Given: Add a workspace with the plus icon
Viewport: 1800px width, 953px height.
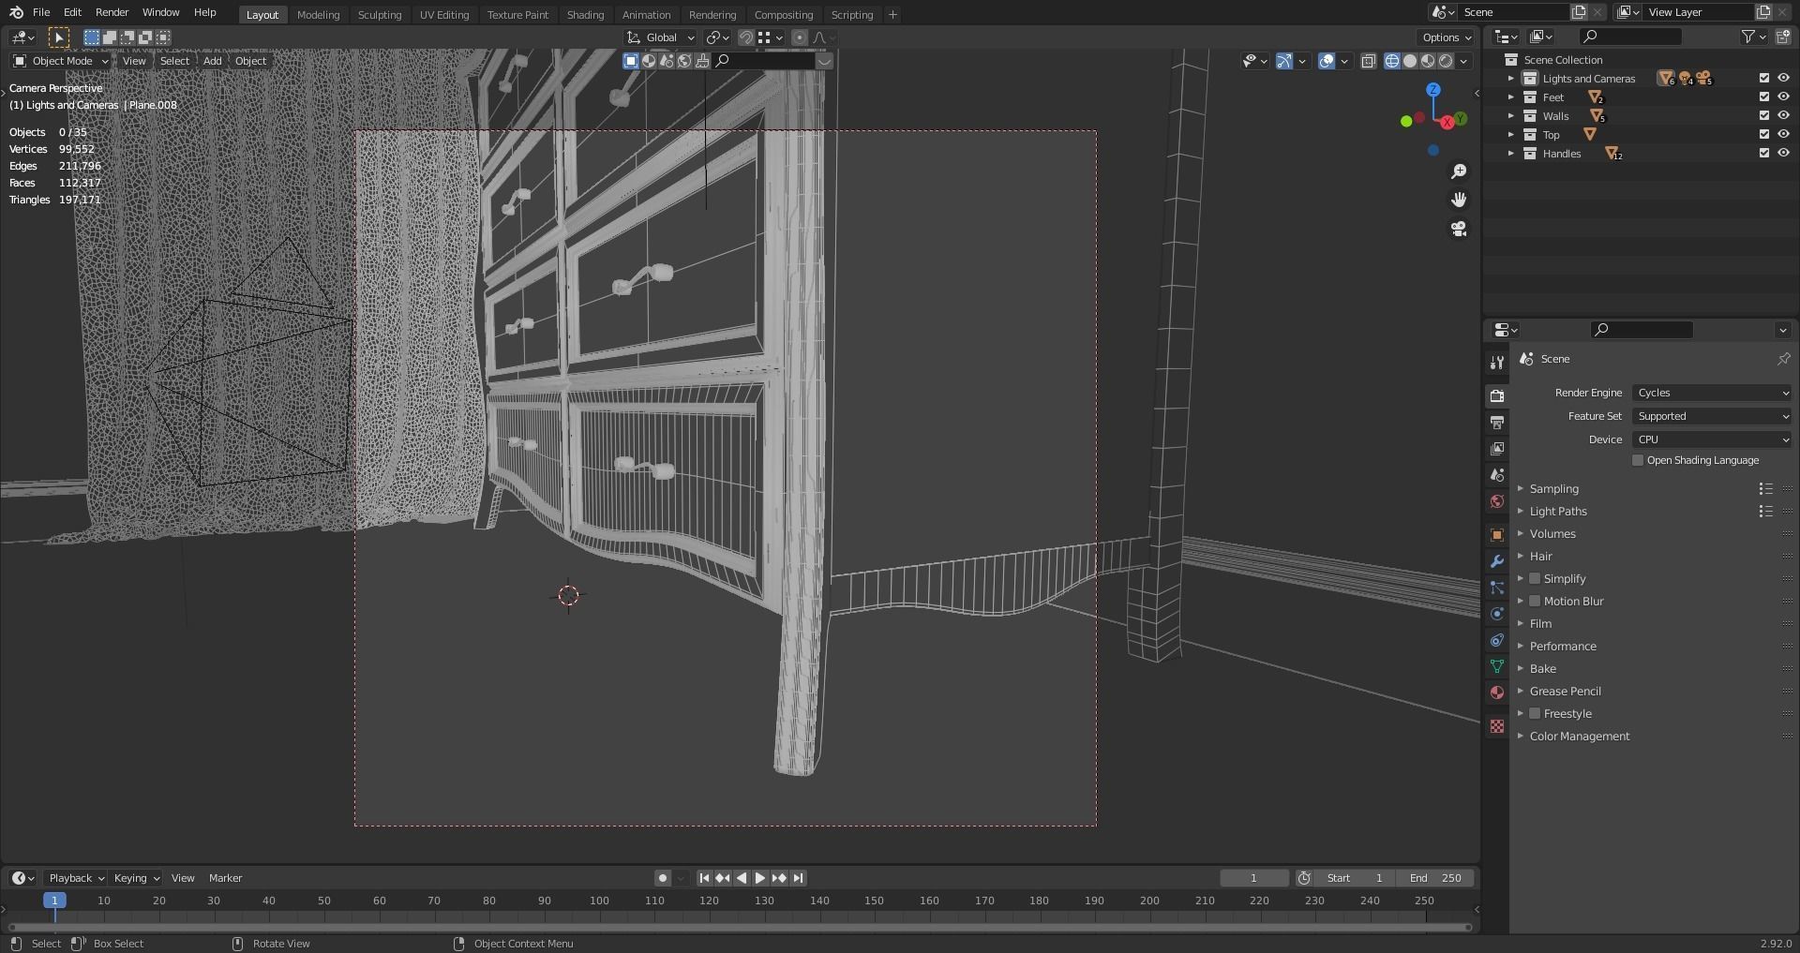Looking at the screenshot, I should [x=892, y=14].
